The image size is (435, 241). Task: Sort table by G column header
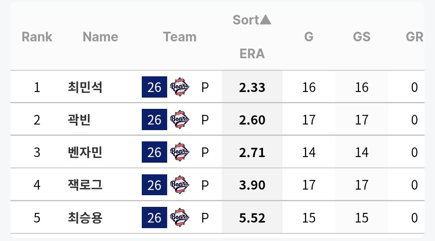(309, 37)
